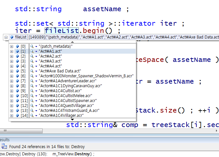This screenshot has height=157, width=219.
Task: Open the magnifier for Actor\A1C4Villager.acr
Action: 32,116
